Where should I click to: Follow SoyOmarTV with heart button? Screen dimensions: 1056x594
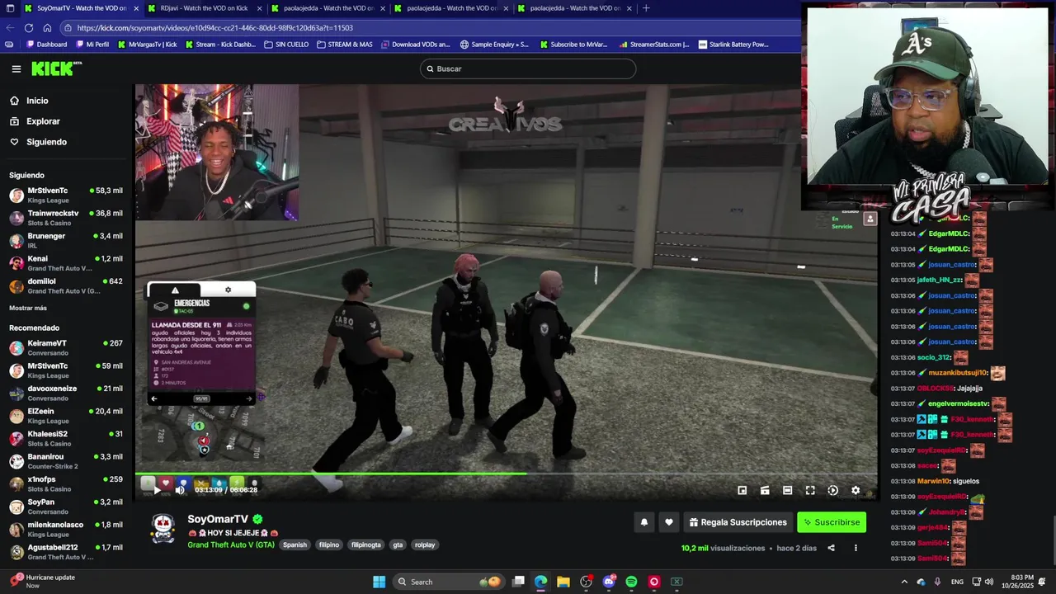669,522
